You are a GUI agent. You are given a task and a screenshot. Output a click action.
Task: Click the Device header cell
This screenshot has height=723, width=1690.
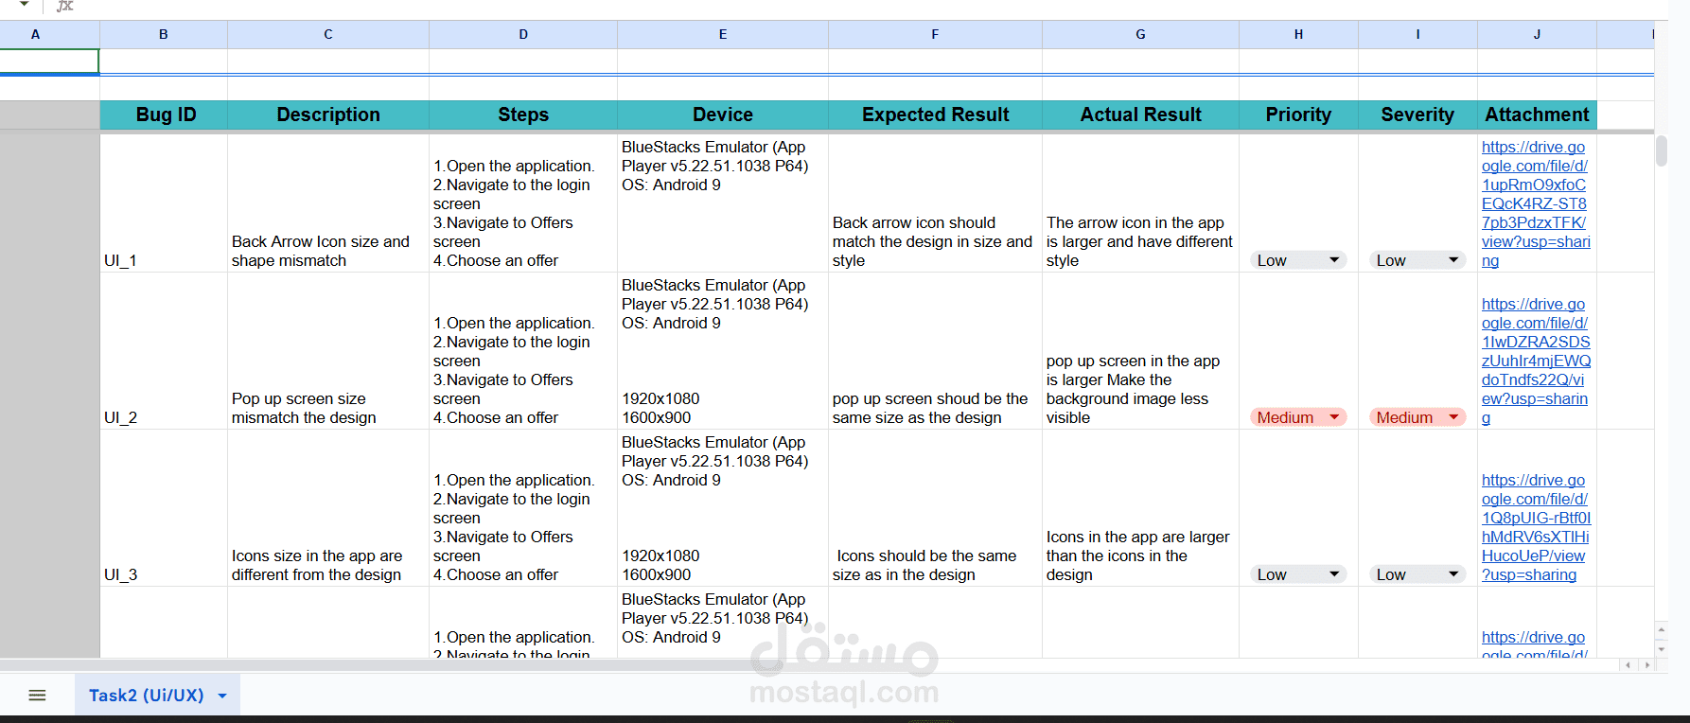(x=723, y=115)
